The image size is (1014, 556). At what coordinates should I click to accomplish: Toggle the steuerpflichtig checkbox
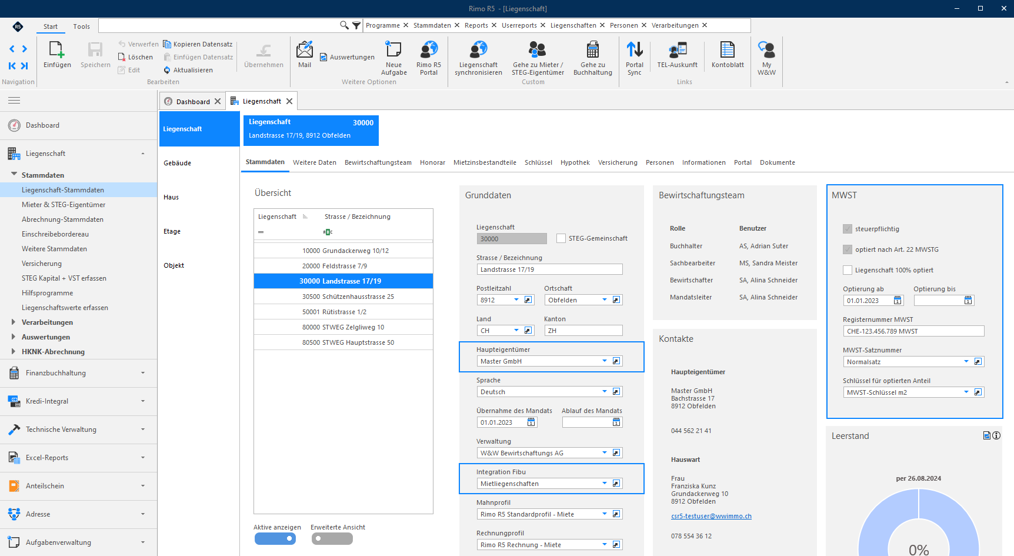click(x=848, y=229)
